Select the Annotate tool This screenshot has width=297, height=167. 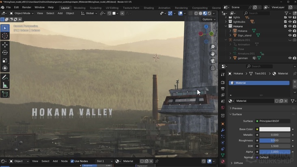click(x=5, y=77)
